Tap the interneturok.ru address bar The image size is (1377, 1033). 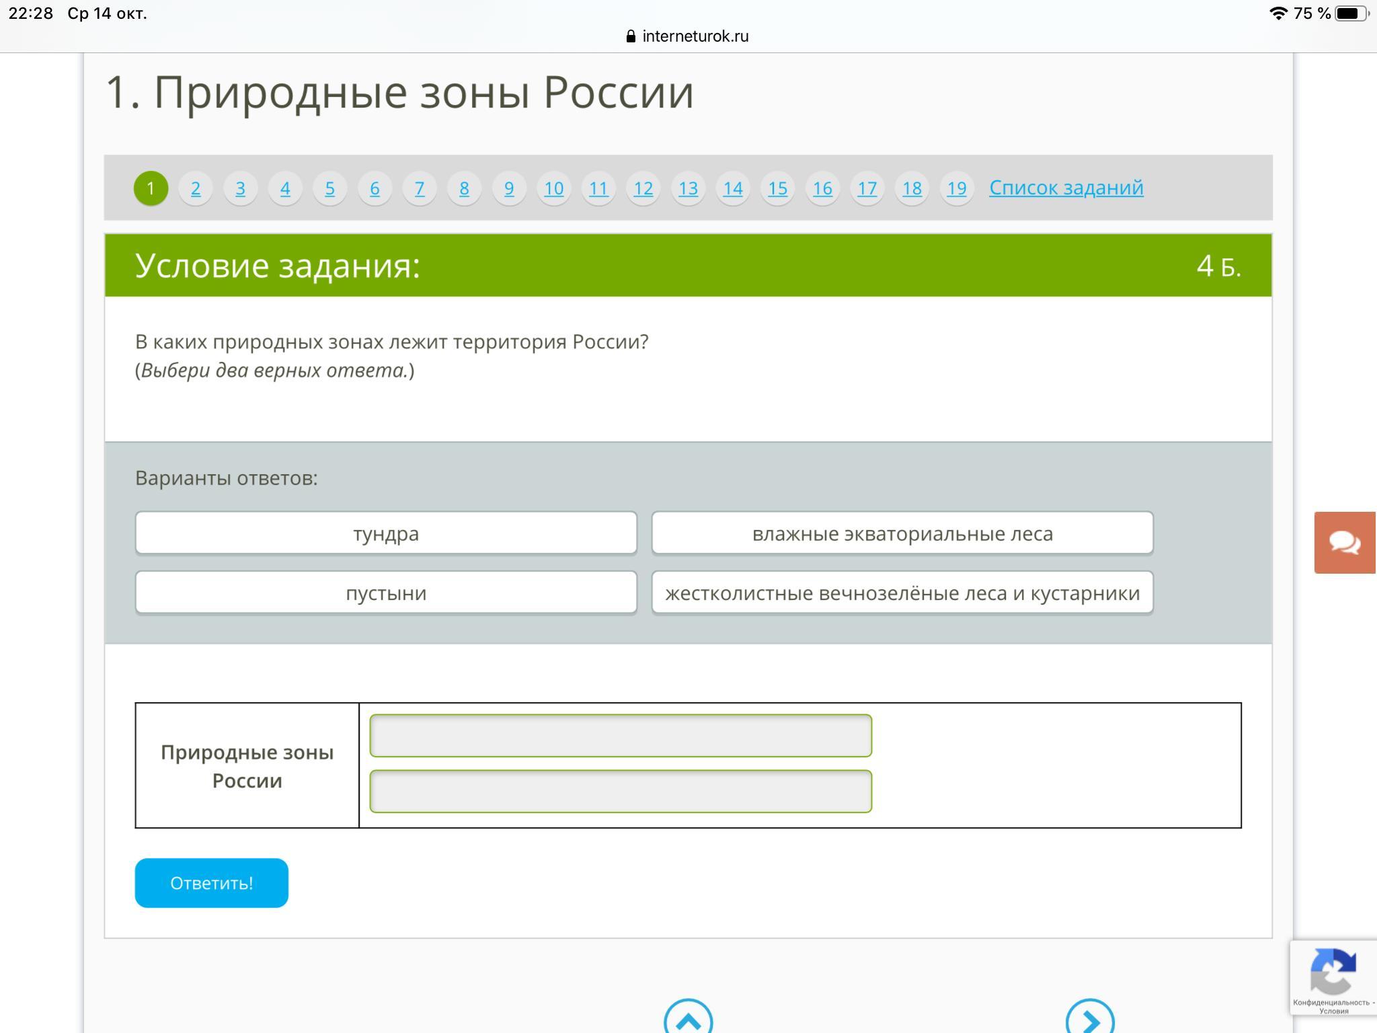695,36
